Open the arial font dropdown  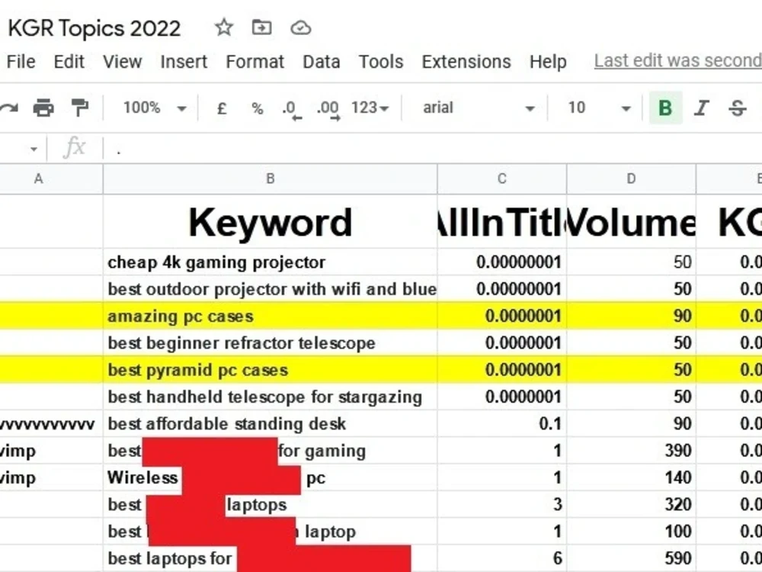tap(479, 108)
